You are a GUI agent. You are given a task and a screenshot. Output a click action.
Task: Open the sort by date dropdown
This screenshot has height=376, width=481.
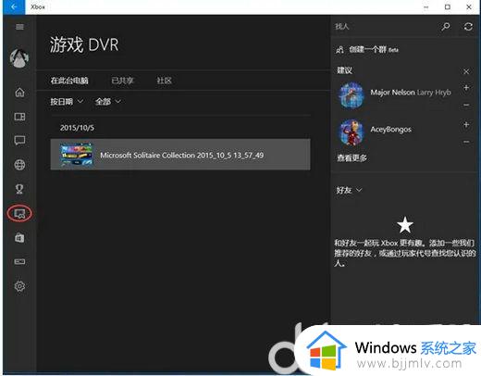(67, 101)
